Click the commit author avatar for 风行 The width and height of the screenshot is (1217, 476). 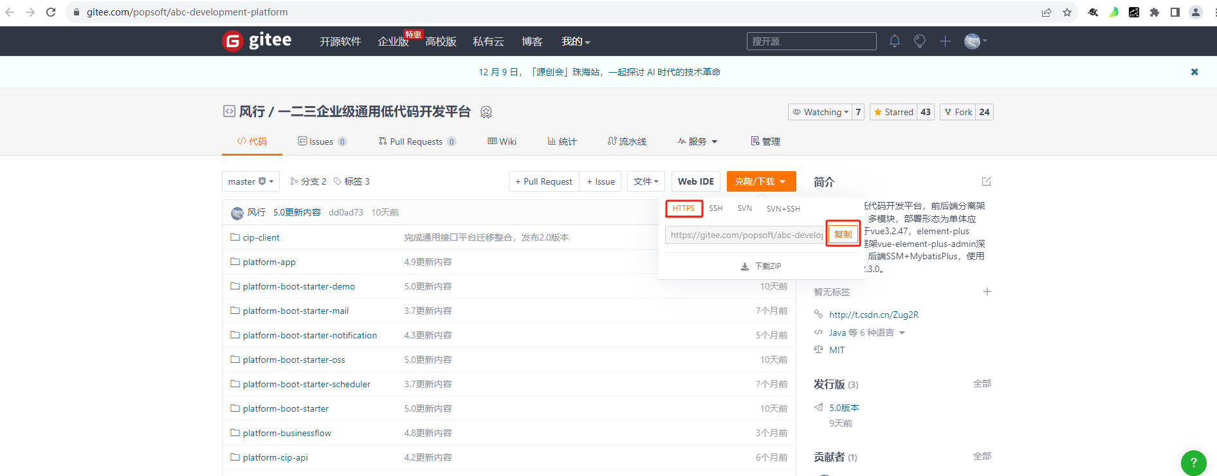(237, 213)
